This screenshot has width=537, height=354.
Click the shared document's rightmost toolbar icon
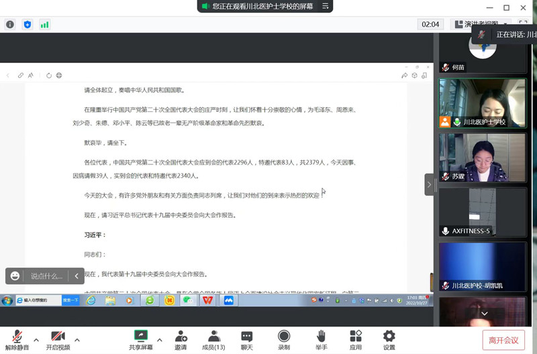[x=424, y=75]
